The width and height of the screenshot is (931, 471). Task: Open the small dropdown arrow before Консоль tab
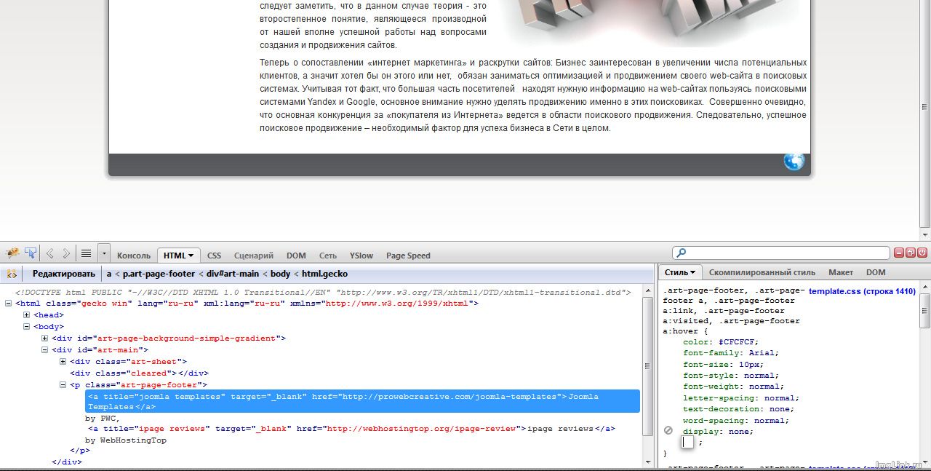point(104,254)
